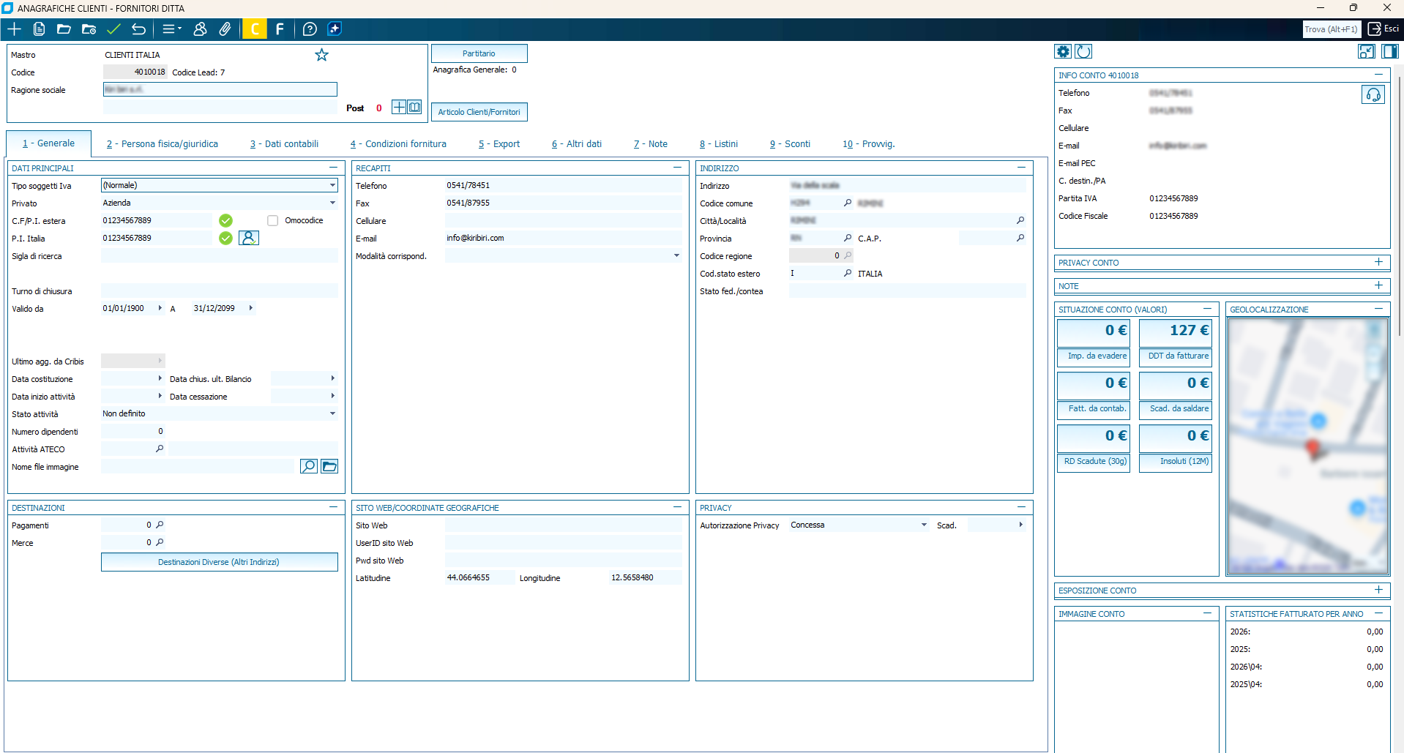Click the refresh icon above Info Conto
Image resolution: width=1404 pixels, height=753 pixels.
(x=1084, y=51)
